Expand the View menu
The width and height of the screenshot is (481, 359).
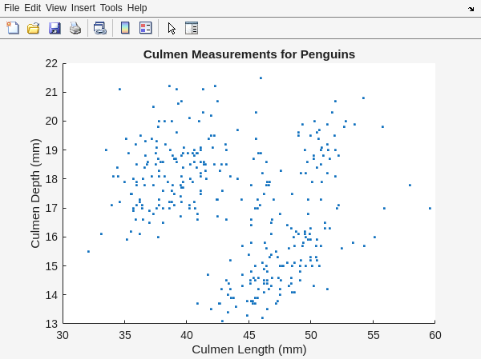pyautogui.click(x=56, y=7)
